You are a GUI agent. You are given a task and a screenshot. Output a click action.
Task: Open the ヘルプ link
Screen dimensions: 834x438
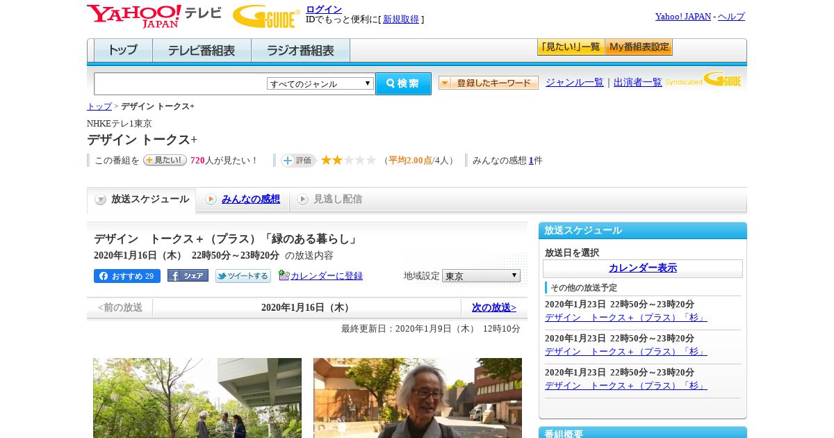pos(731,17)
